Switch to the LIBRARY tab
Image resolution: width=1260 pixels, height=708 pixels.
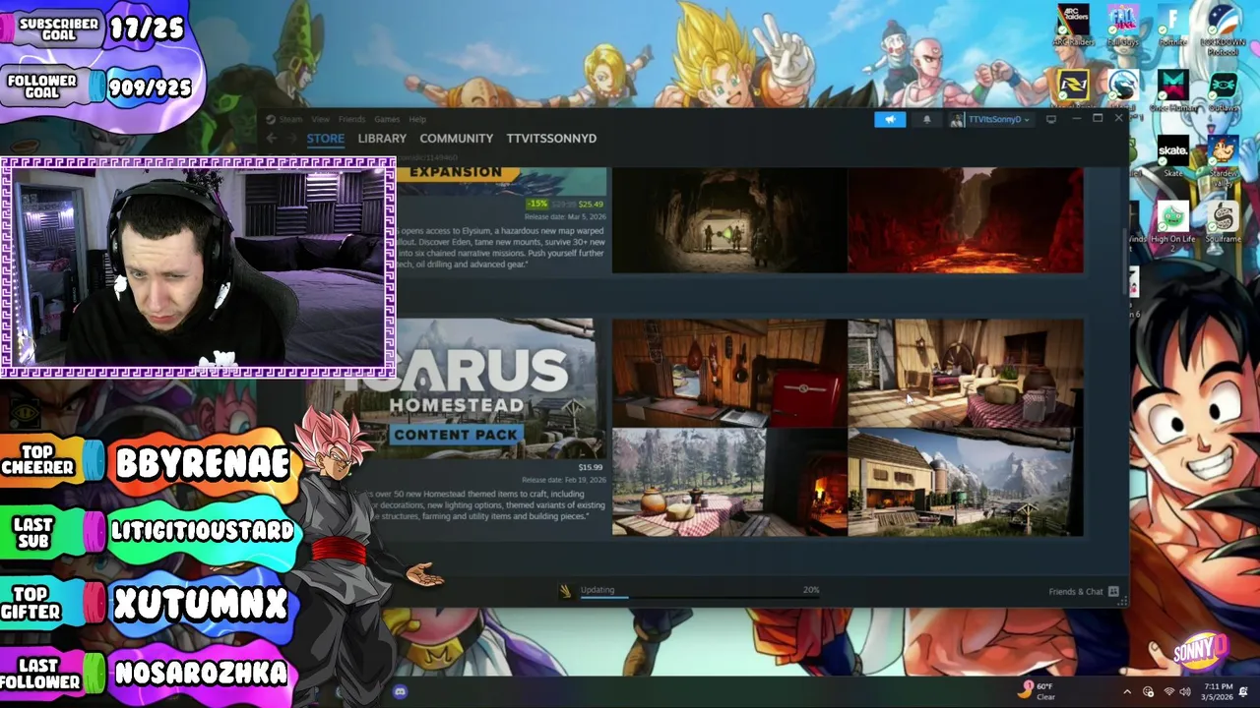click(x=382, y=139)
